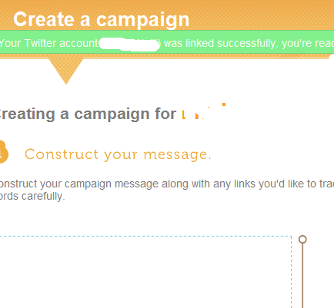Click the "Create a campaign" page title
This screenshot has height=308, width=334.
pyautogui.click(x=102, y=20)
